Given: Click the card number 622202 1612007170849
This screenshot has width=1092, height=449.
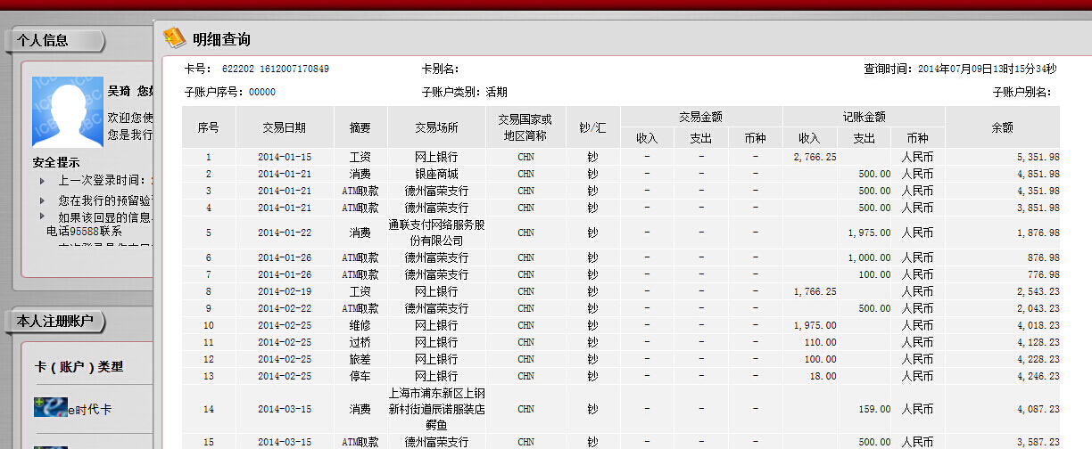Looking at the screenshot, I should 276,69.
